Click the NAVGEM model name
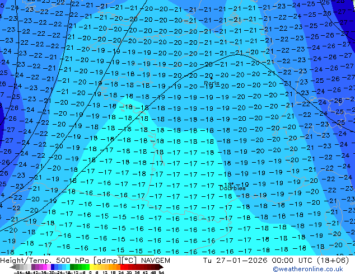Screen dimensions: 355x274 (155, 261)
